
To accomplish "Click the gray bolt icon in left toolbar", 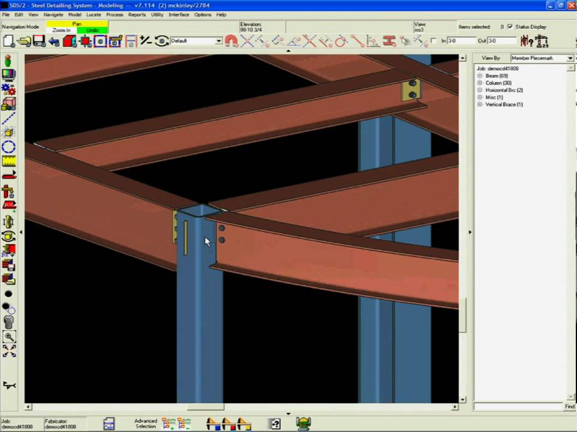I will coord(8,322).
